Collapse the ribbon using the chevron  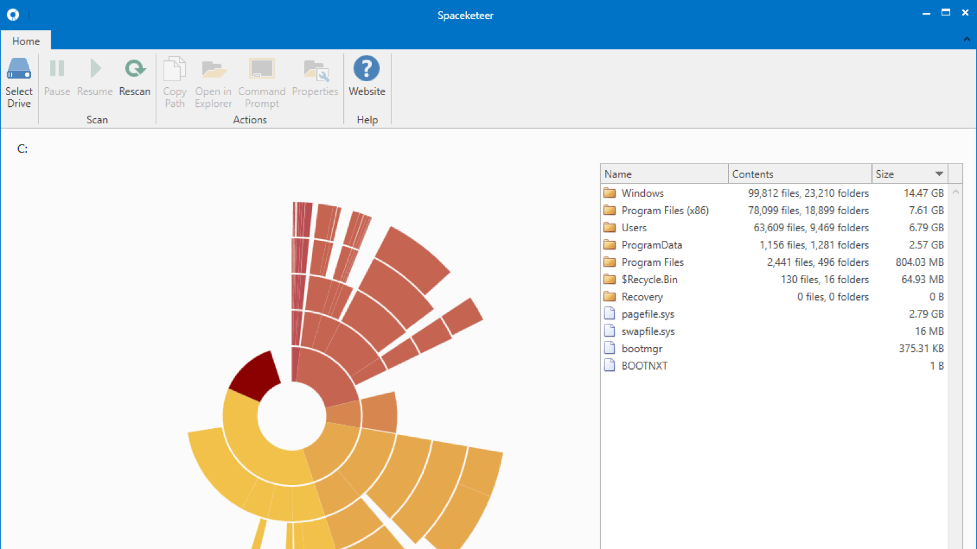click(x=967, y=40)
